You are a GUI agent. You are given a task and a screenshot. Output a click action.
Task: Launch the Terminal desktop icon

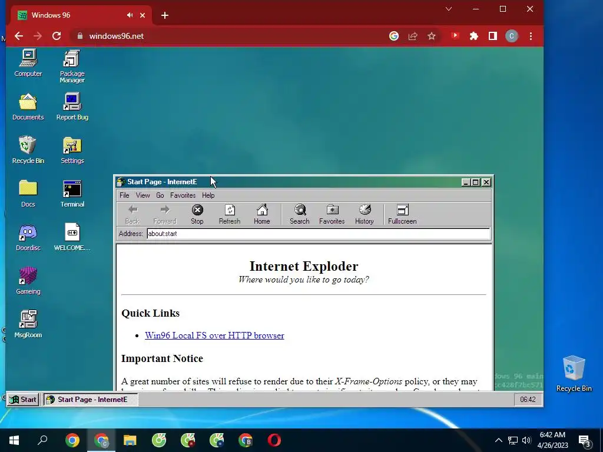[x=72, y=194]
